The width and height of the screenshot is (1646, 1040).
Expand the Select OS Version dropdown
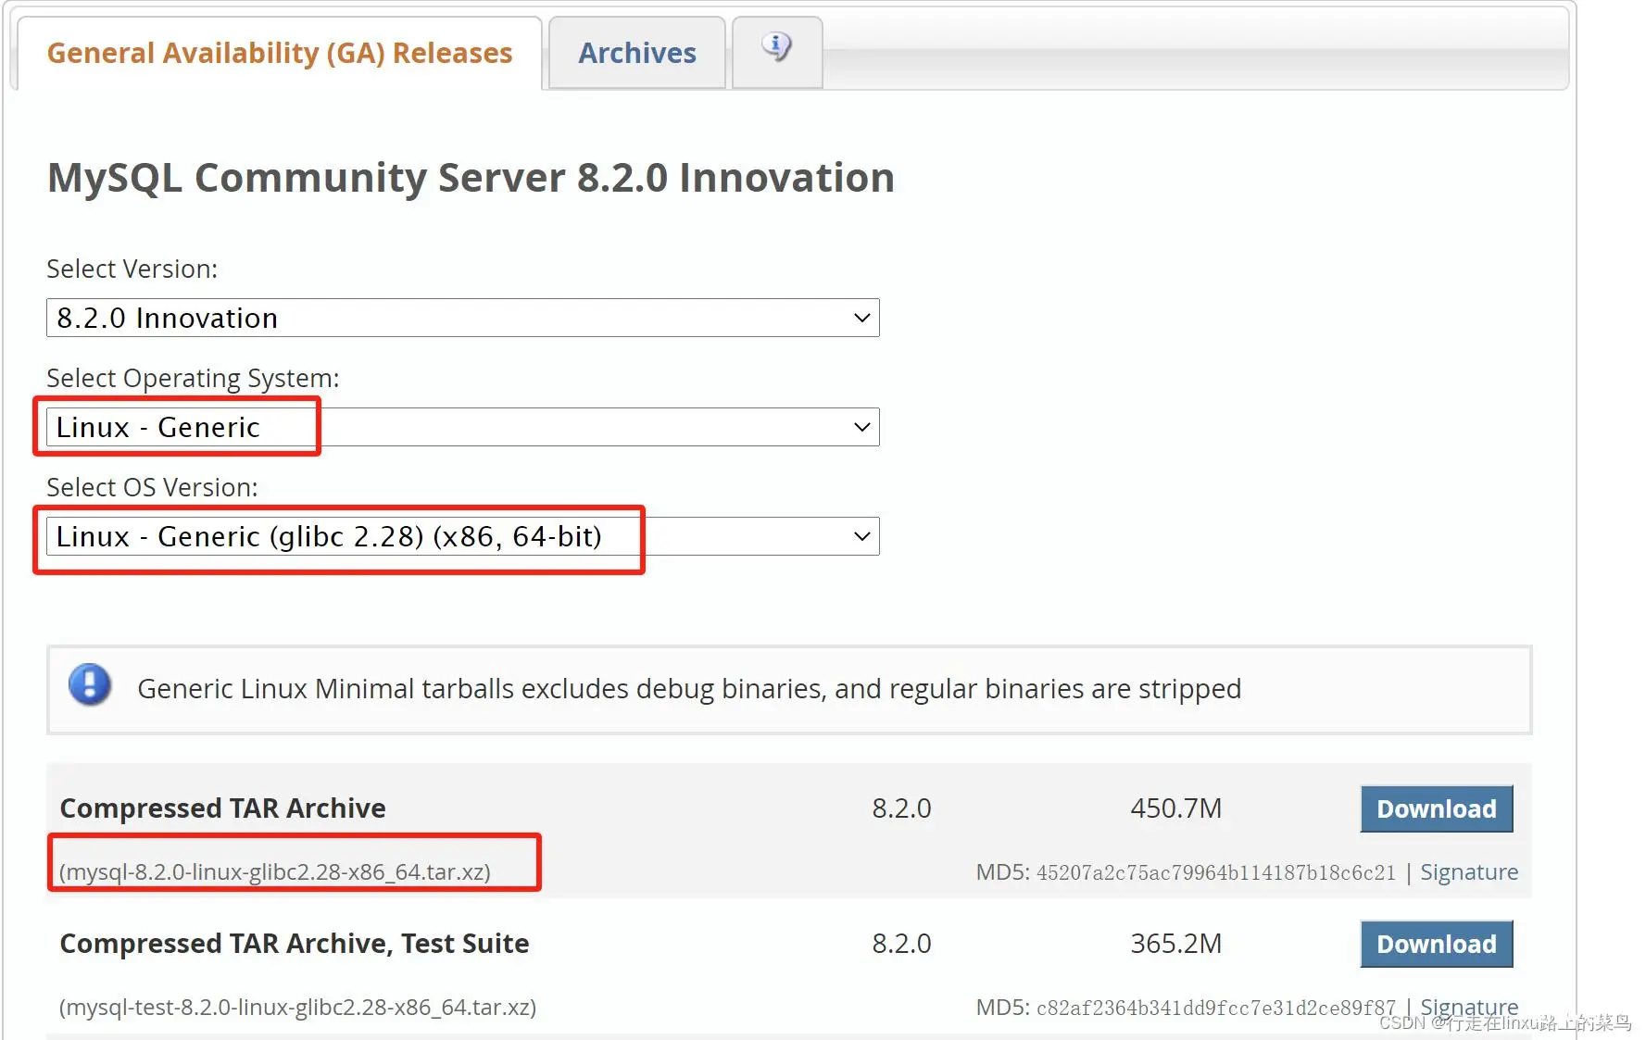pos(462,536)
